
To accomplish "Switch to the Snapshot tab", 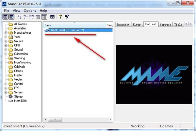I will [x=123, y=25].
